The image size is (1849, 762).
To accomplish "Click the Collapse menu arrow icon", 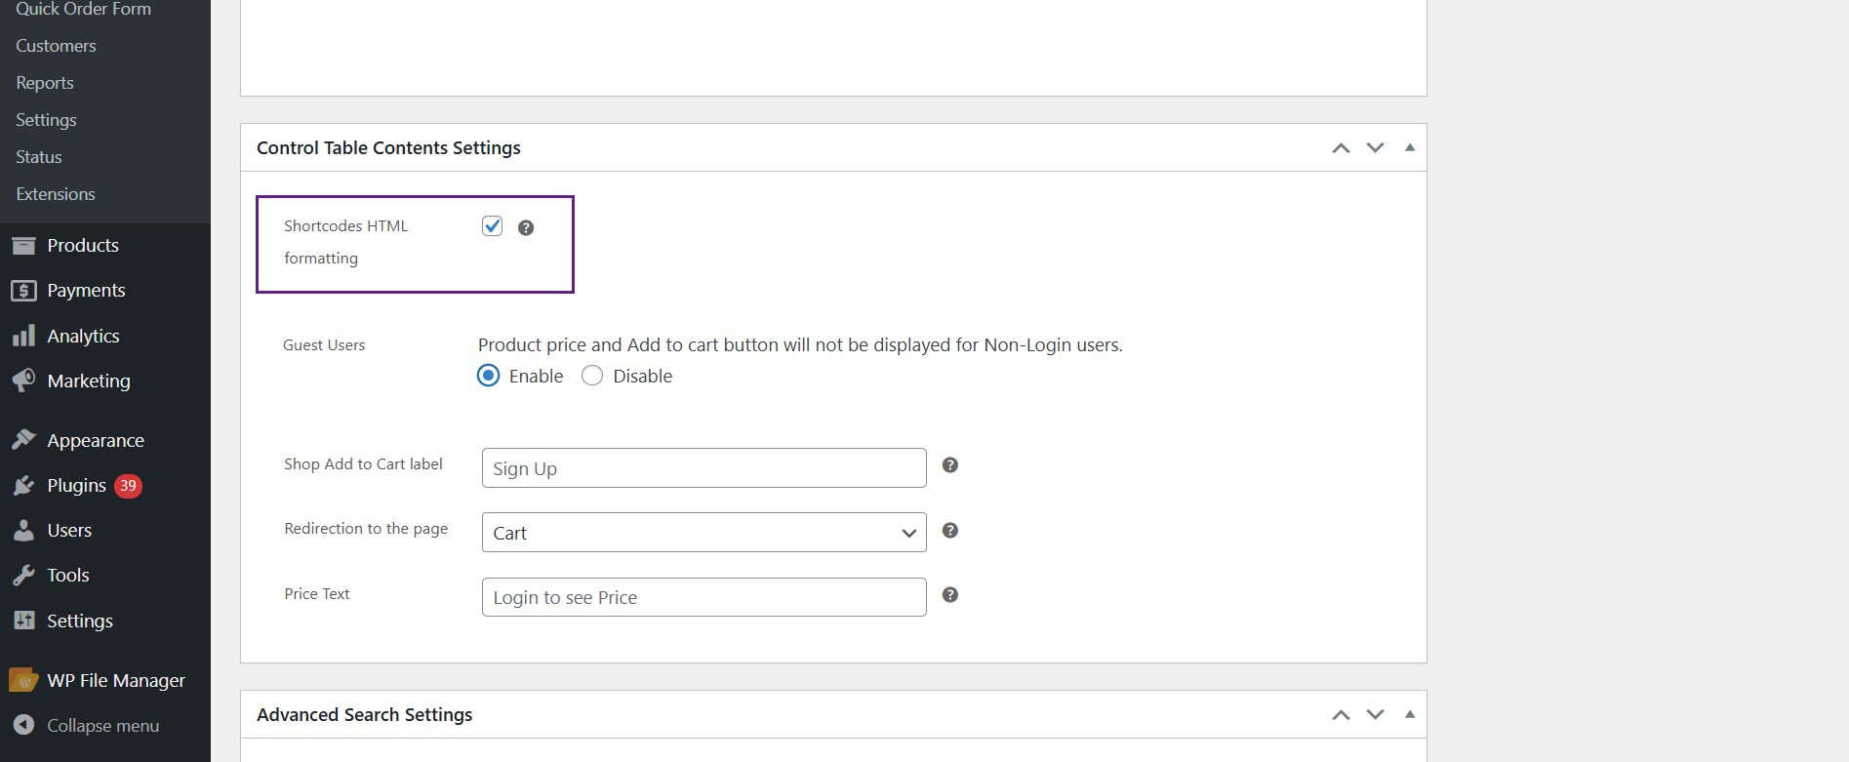I will click(24, 725).
